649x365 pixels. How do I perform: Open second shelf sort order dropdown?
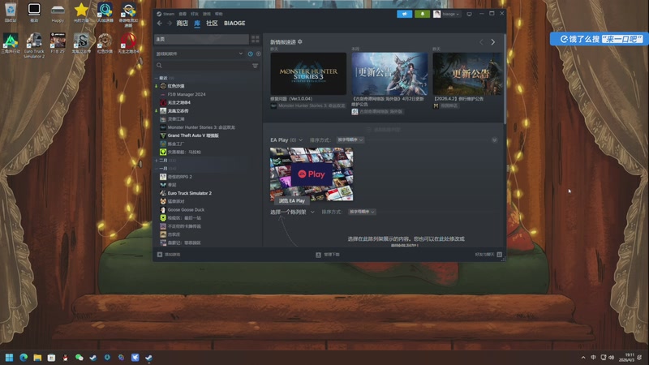362,212
